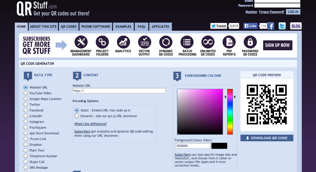Open the FAQs tab

pos(141,27)
